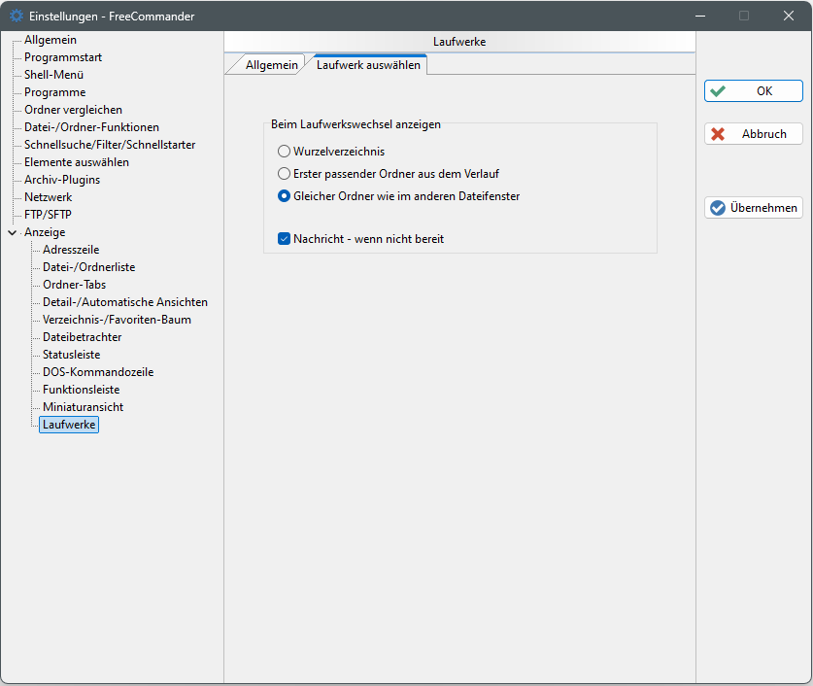Collapse the Anzeige tree node
This screenshot has height=686, width=813.
pos(12,232)
